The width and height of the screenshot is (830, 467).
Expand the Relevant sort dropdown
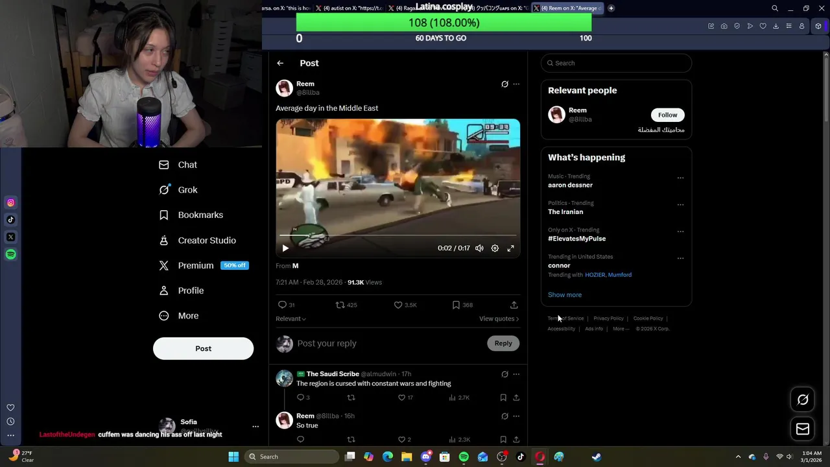290,318
